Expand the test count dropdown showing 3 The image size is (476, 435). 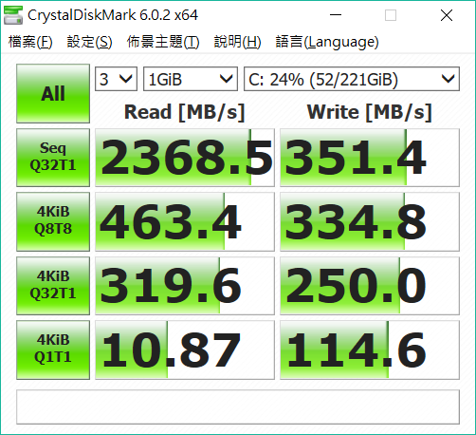[116, 79]
